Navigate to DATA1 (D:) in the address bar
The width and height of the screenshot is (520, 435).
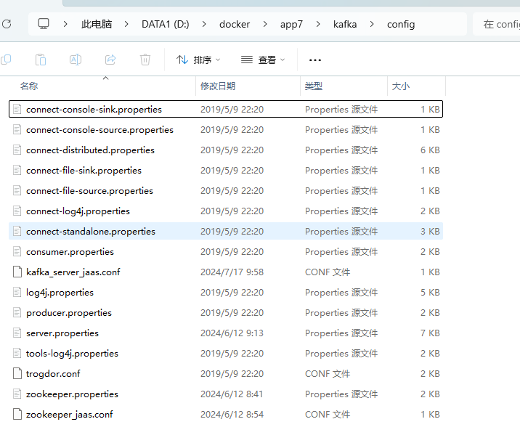[165, 24]
